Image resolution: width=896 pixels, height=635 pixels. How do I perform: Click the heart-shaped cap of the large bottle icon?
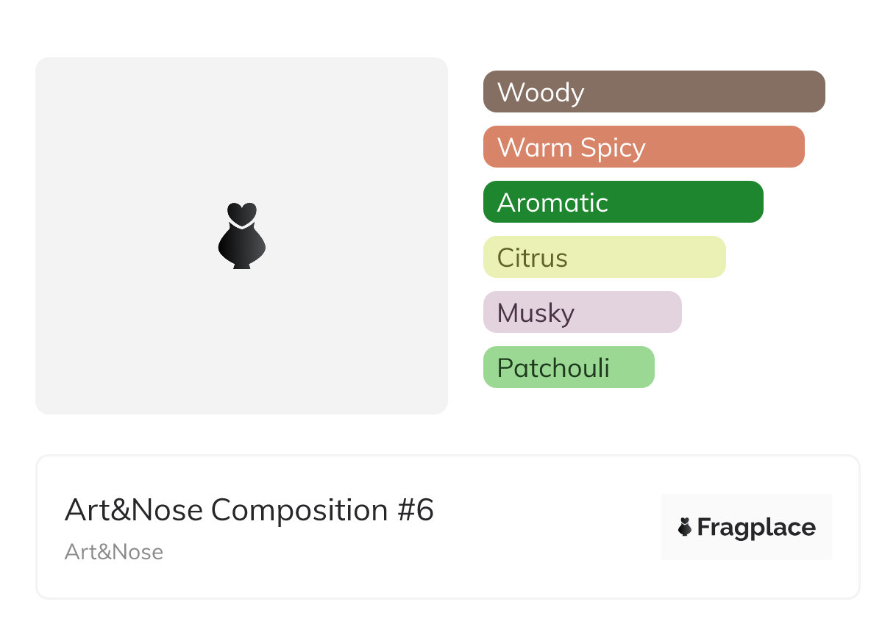(241, 213)
